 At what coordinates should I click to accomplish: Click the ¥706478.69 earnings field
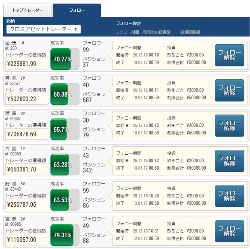click(26, 134)
